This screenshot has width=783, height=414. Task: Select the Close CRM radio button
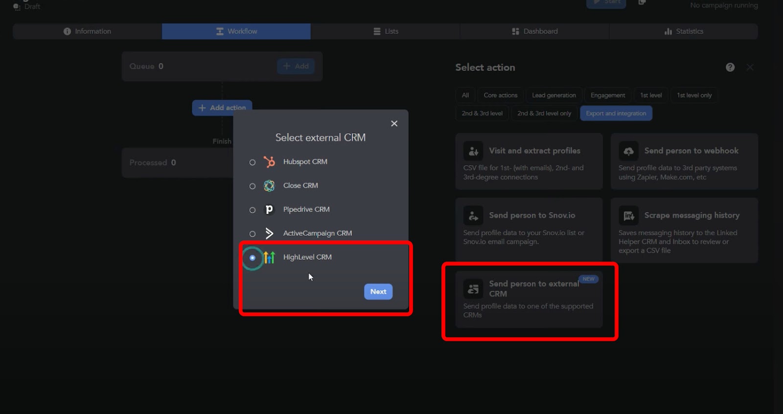pos(253,186)
